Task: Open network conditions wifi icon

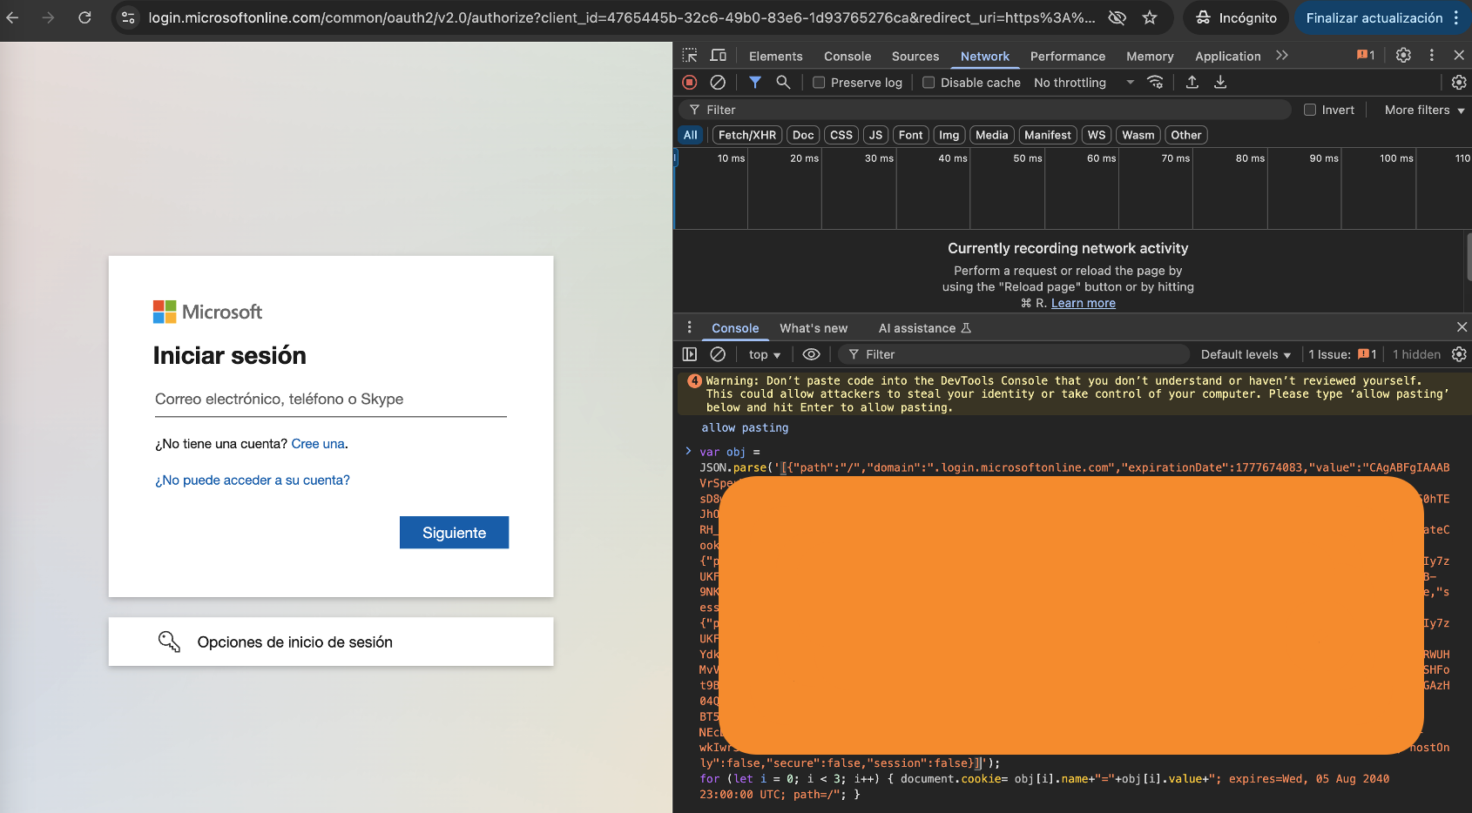Action: (1156, 82)
